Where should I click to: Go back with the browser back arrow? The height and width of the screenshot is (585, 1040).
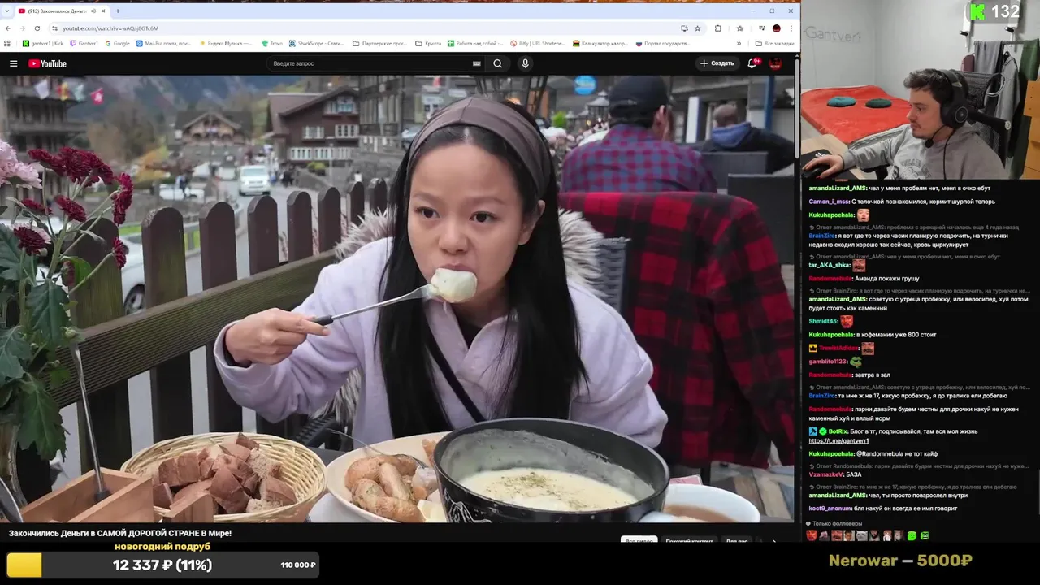click(8, 28)
